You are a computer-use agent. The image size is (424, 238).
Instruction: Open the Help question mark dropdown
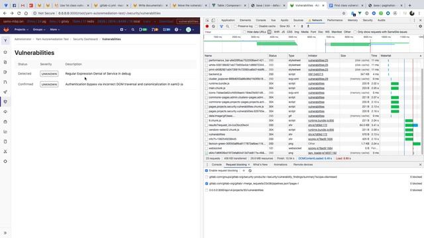pos(178,30)
